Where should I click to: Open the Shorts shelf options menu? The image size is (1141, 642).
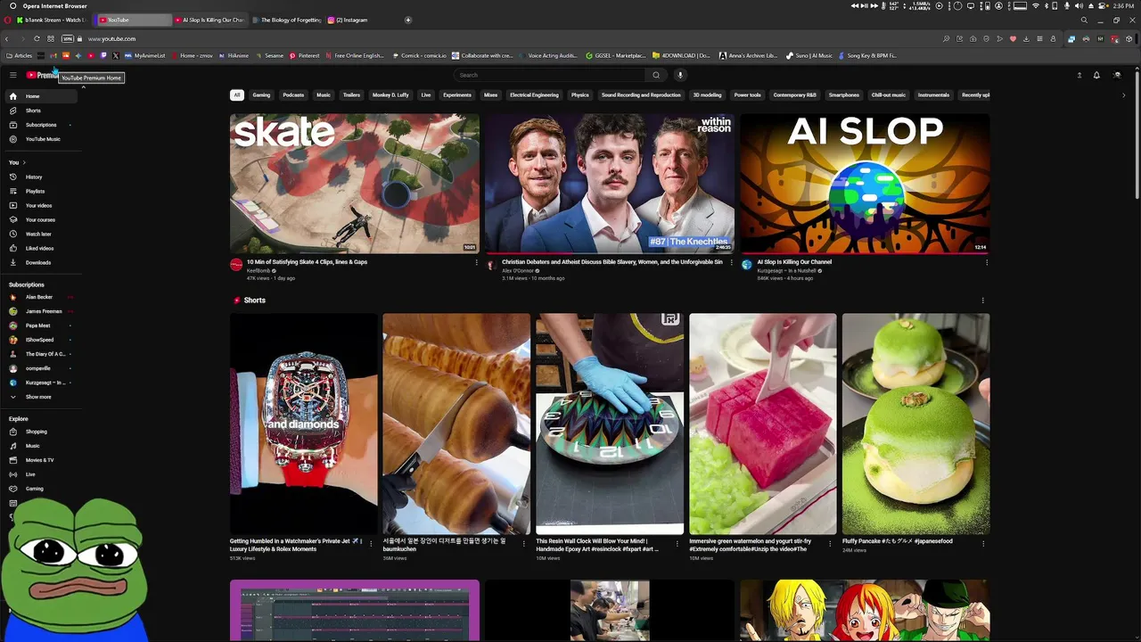pos(982,300)
